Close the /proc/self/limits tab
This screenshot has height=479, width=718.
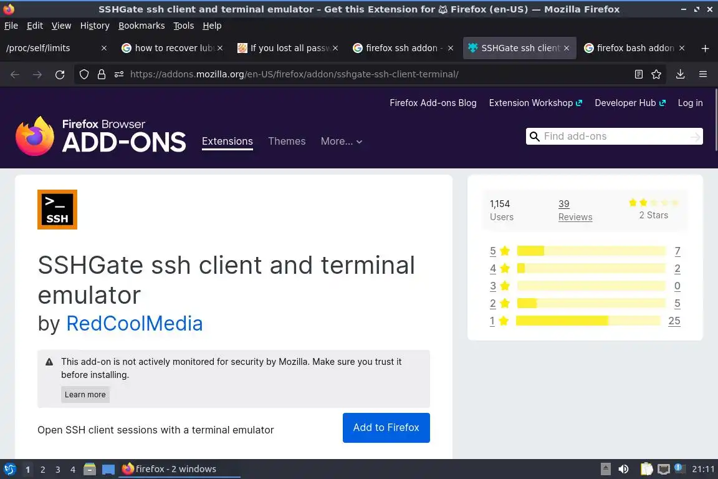tap(104, 48)
